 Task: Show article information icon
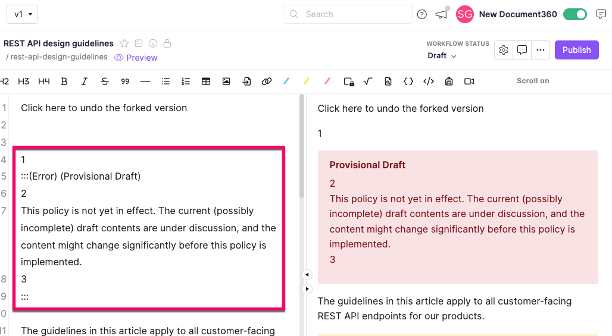pos(153,43)
